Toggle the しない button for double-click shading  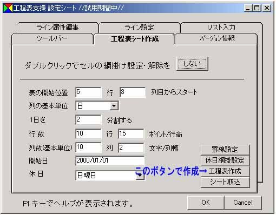(192, 64)
